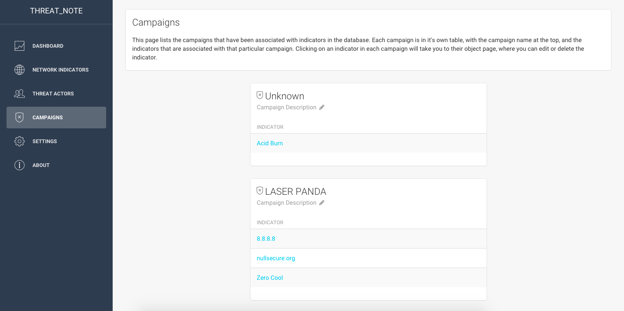Open the About page
This screenshot has width=624, height=311.
pyautogui.click(x=41, y=165)
